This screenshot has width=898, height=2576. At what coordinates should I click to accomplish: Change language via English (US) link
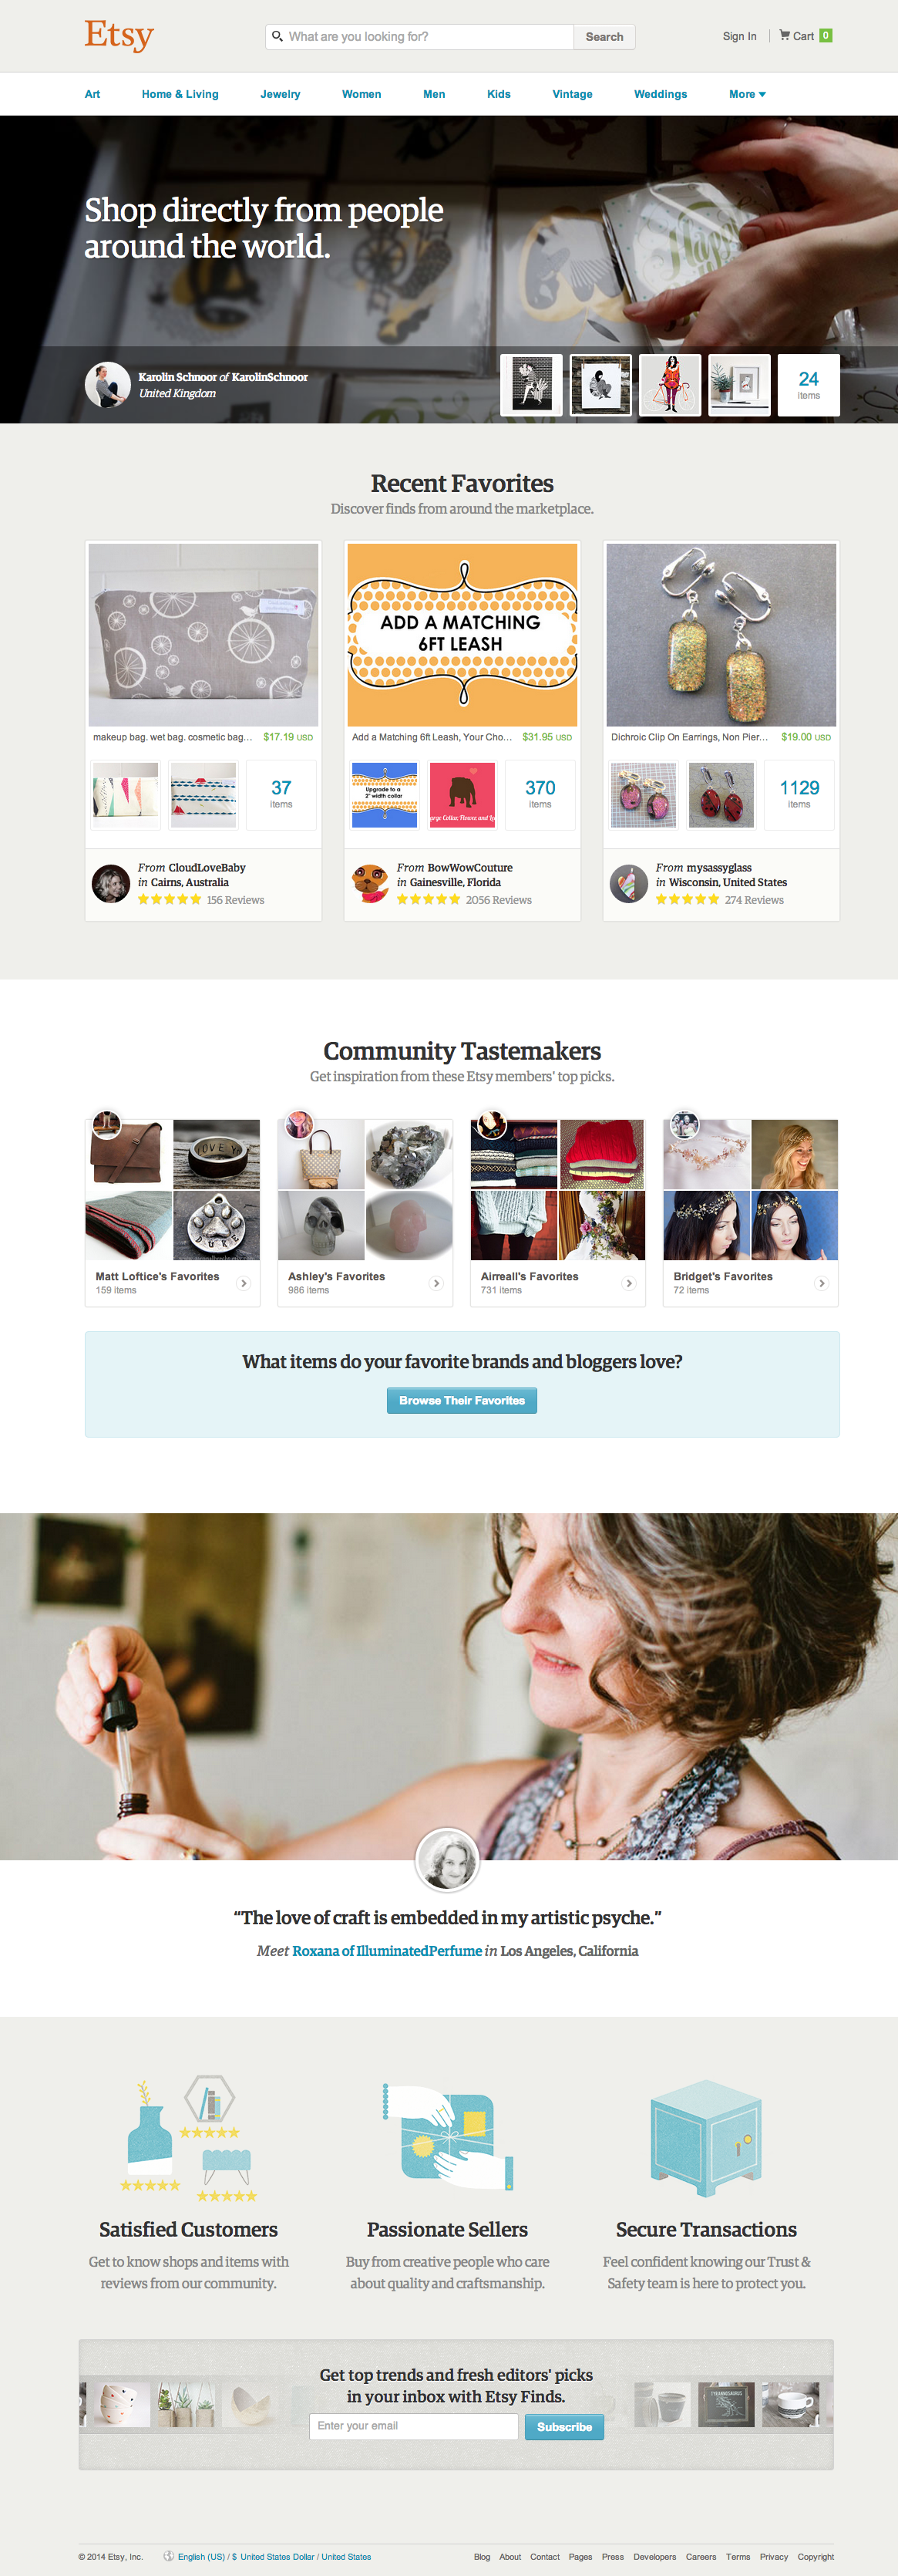tap(200, 2556)
